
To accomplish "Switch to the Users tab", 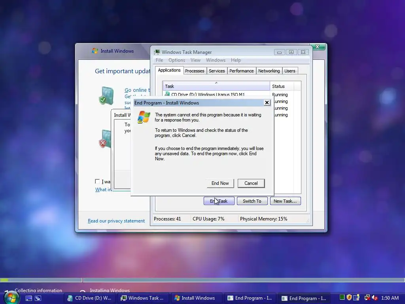I will coord(290,71).
